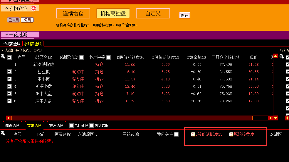Click the right arrow of the horizontal scrollbar
This screenshot has width=289, height=162.
coord(270,118)
